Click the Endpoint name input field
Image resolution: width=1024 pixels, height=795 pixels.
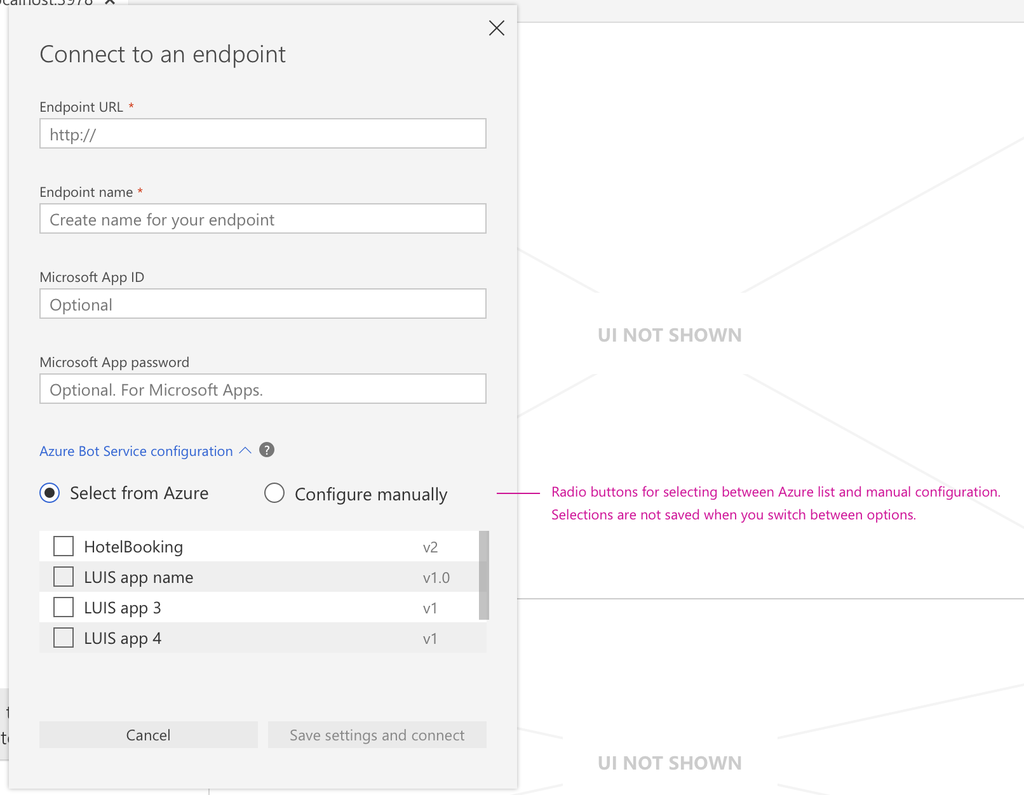(262, 218)
